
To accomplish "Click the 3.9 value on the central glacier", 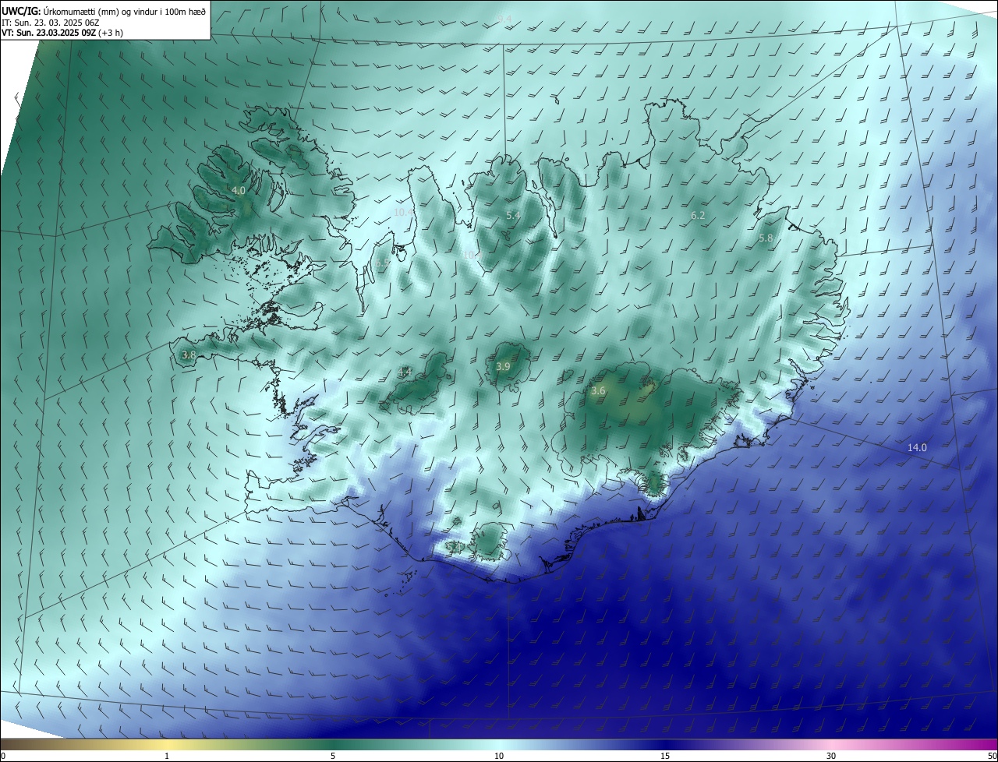I will pyautogui.click(x=503, y=366).
